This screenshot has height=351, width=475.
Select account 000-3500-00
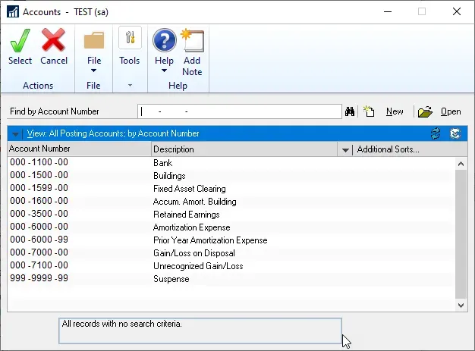[39, 214]
